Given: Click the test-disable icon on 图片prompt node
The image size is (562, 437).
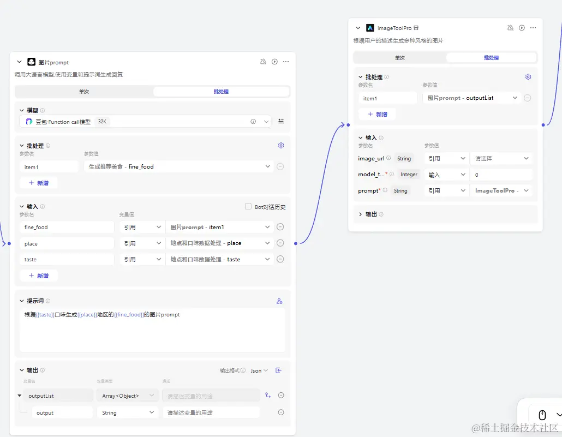Looking at the screenshot, I should point(263,62).
